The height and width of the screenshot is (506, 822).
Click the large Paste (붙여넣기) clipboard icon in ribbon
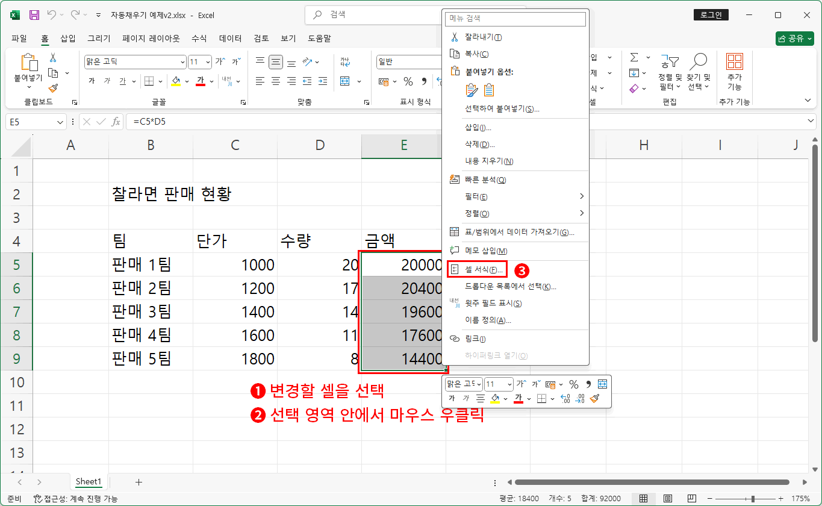tap(28, 63)
